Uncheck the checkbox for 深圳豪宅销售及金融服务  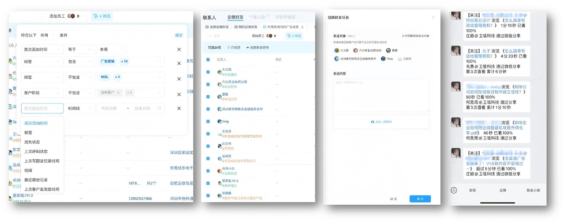pyautogui.click(x=208, y=109)
